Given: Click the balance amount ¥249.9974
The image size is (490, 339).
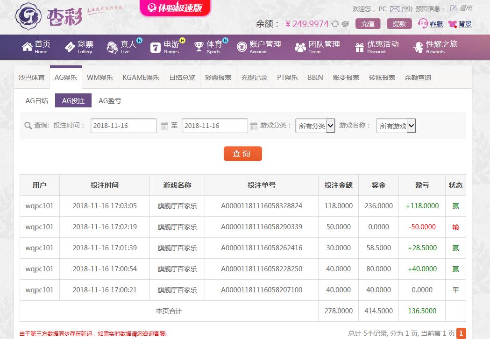Looking at the screenshot, I should [x=307, y=24].
